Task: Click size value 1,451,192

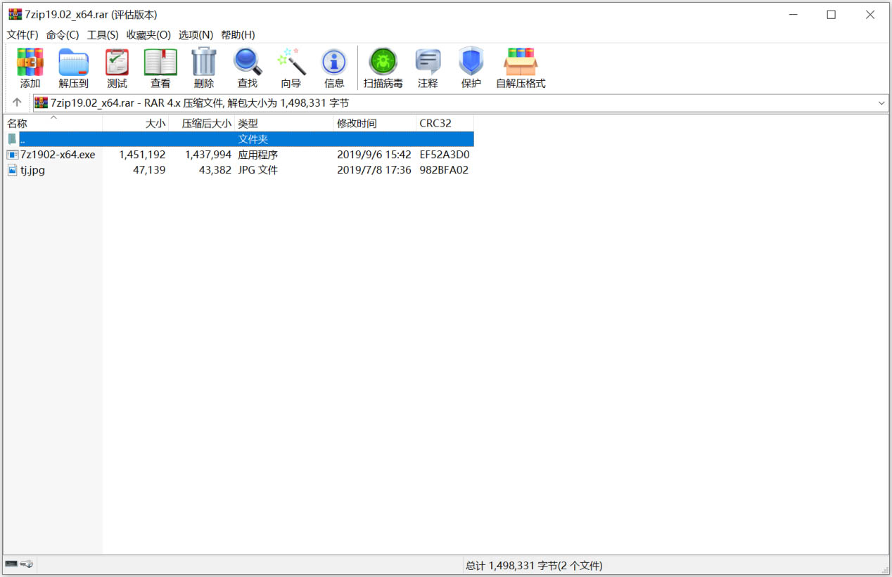Action: tap(142, 155)
